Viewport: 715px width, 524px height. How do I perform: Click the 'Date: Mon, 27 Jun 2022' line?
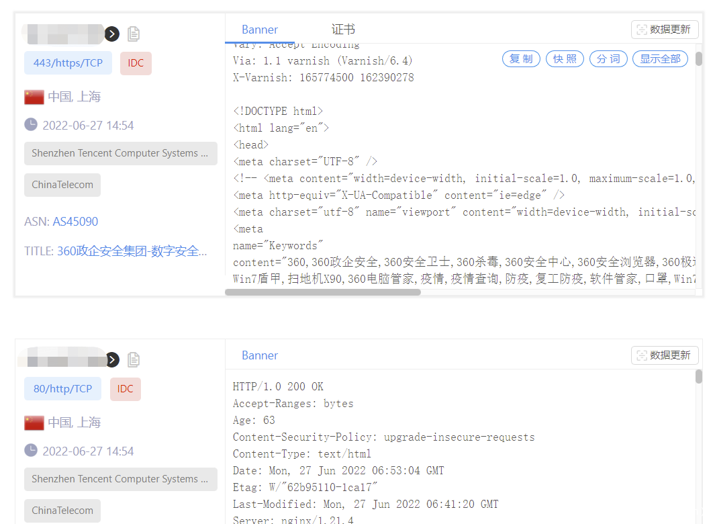(338, 471)
